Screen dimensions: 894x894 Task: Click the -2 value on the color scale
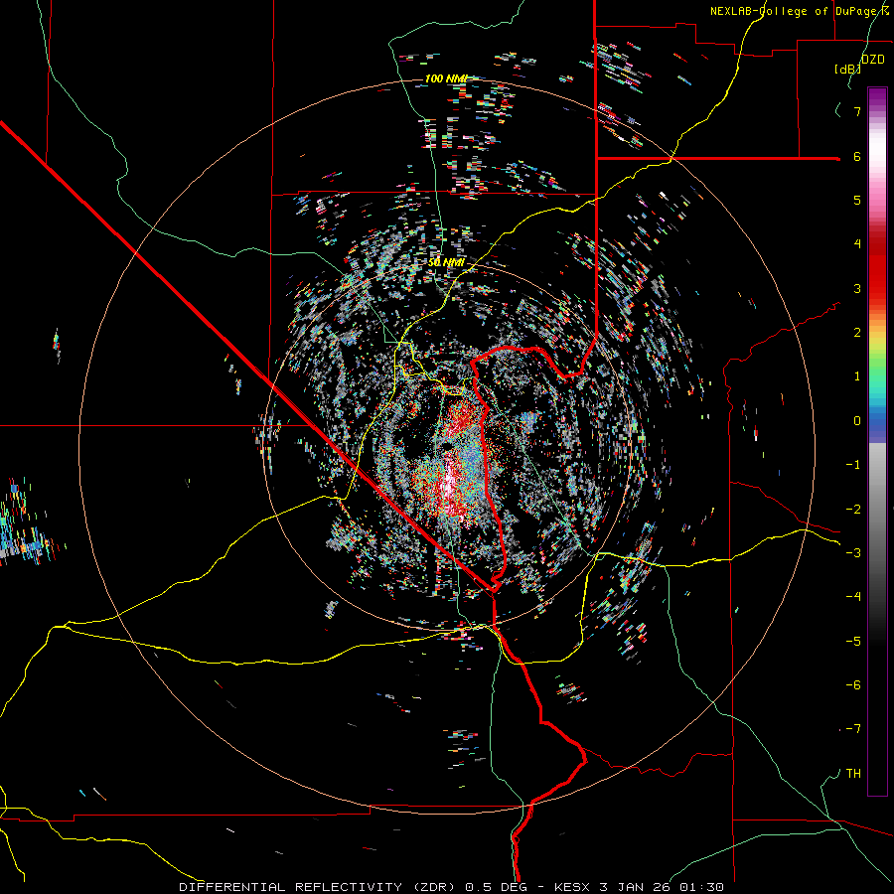tap(853, 510)
